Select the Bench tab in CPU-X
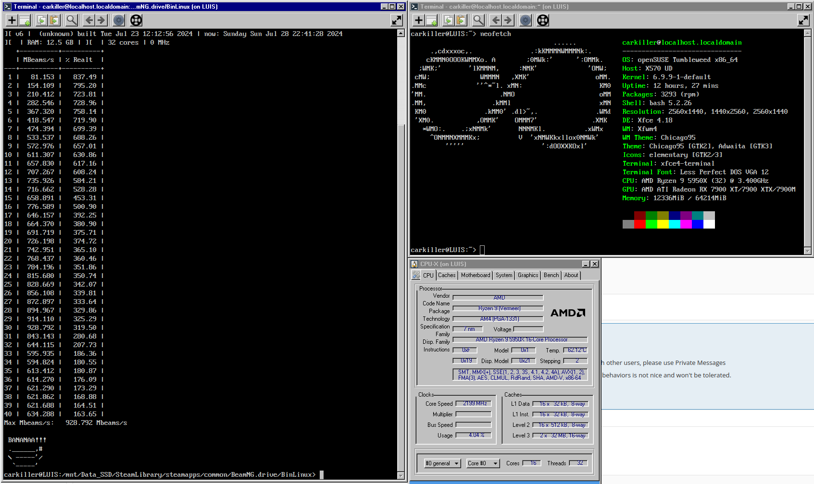 [551, 275]
